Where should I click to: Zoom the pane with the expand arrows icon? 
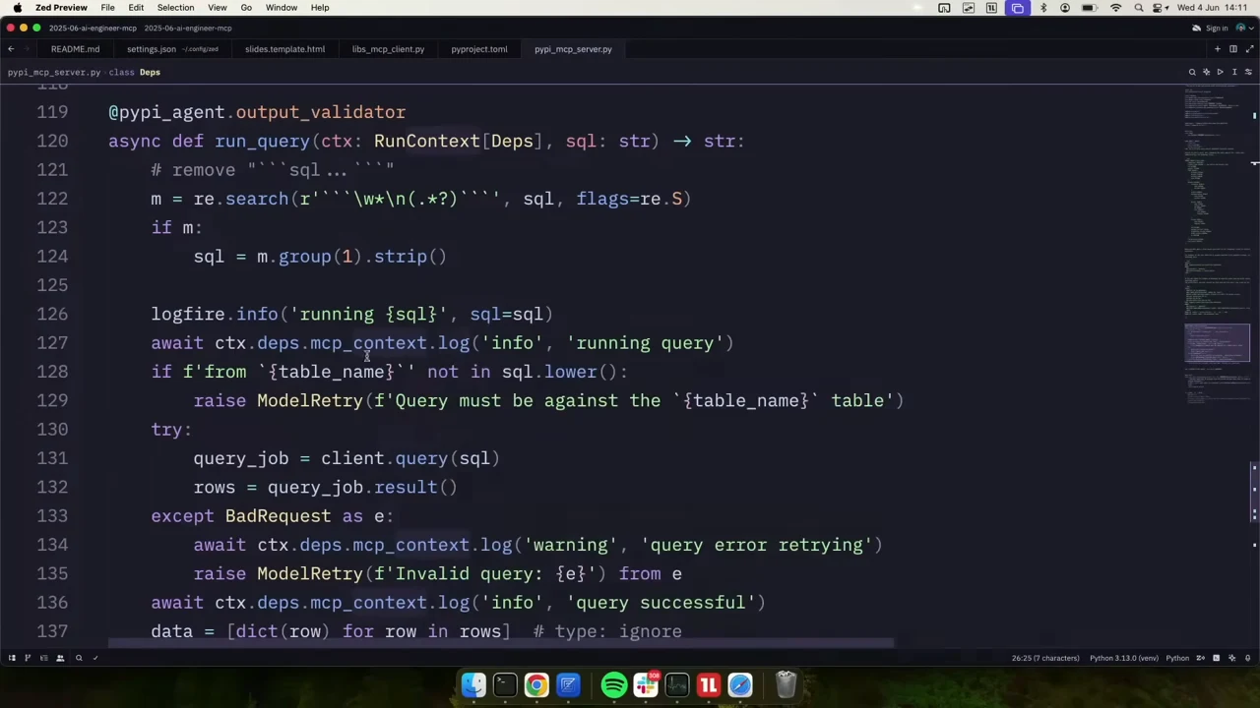point(1250,49)
